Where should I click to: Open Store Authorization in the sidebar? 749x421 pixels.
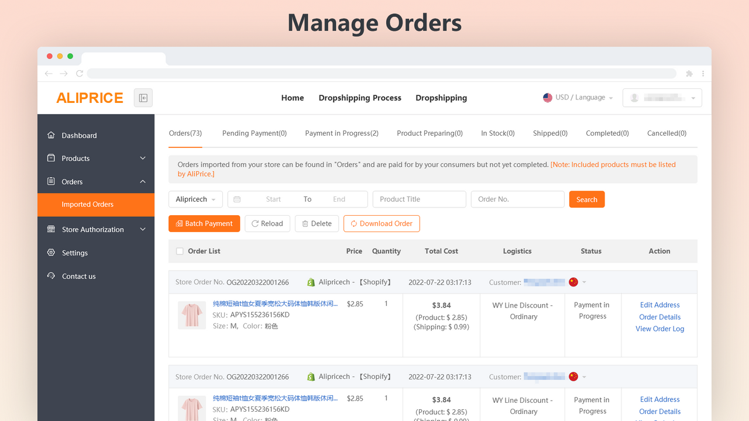[x=52, y=229]
